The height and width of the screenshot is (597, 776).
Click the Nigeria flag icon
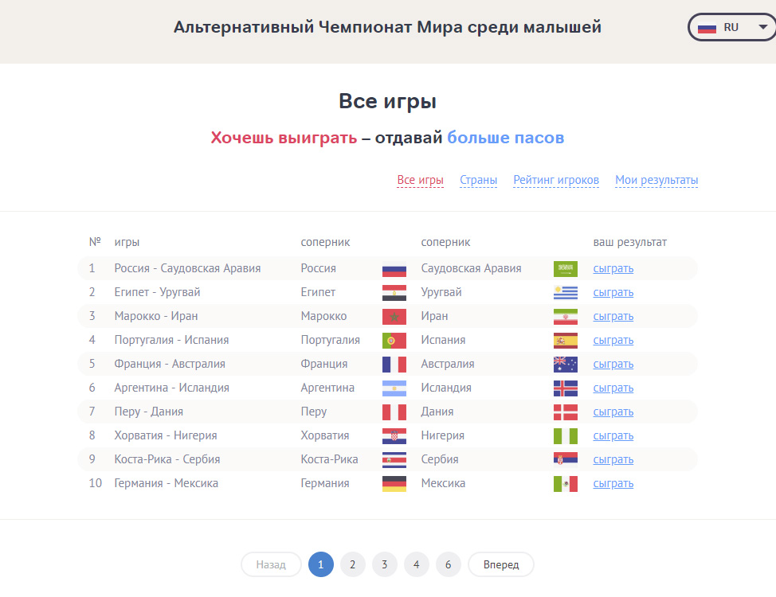[565, 435]
